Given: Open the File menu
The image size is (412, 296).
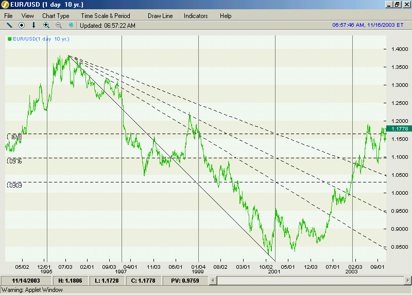Looking at the screenshot, I should point(8,16).
